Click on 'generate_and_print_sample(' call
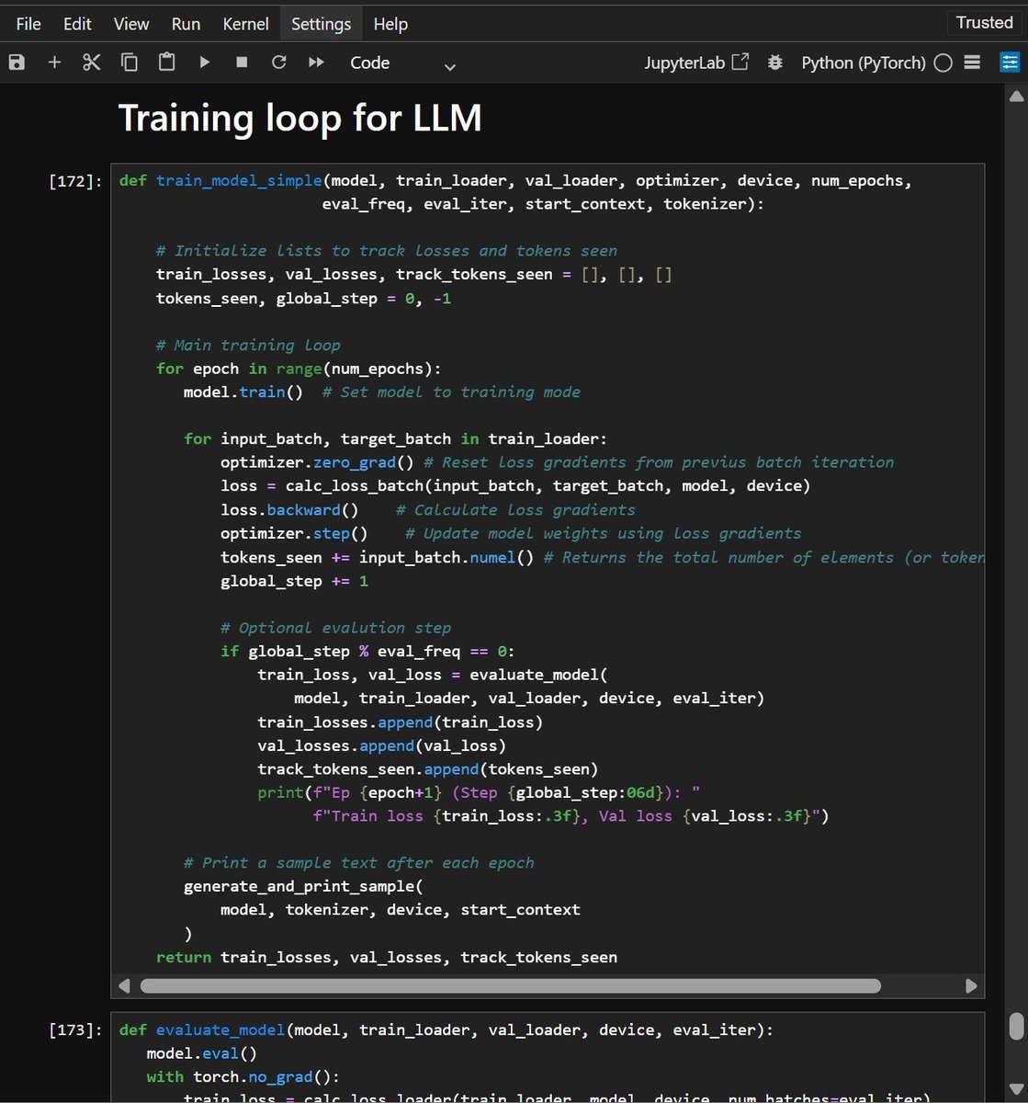The image size is (1028, 1103). pos(303,887)
